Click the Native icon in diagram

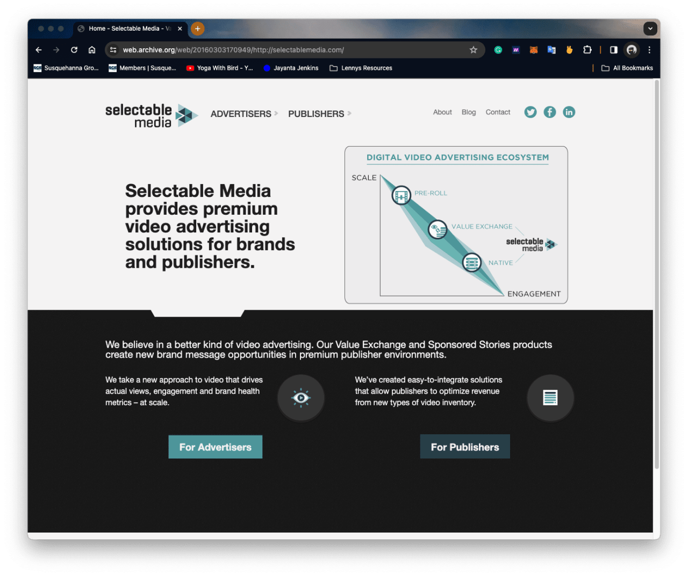(472, 263)
